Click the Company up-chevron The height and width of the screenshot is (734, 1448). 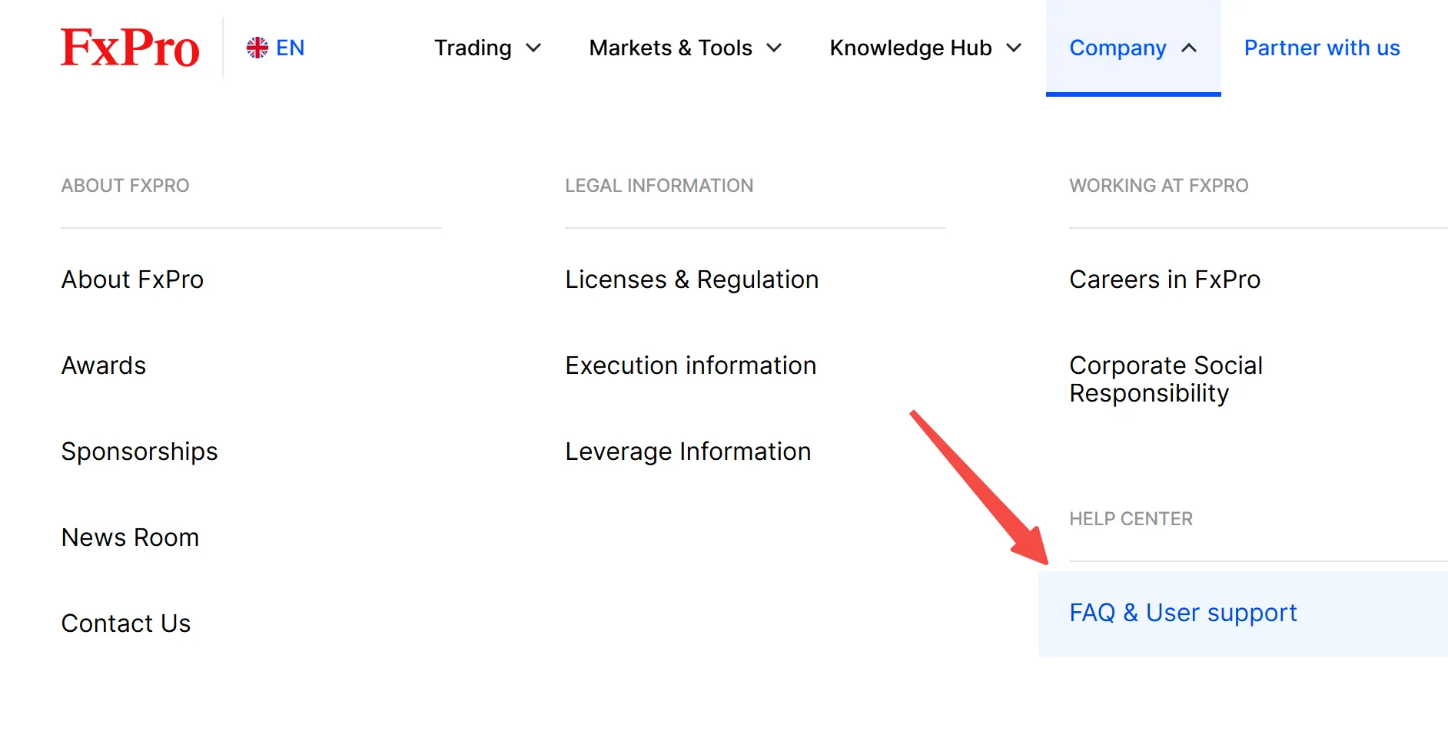tap(1189, 48)
